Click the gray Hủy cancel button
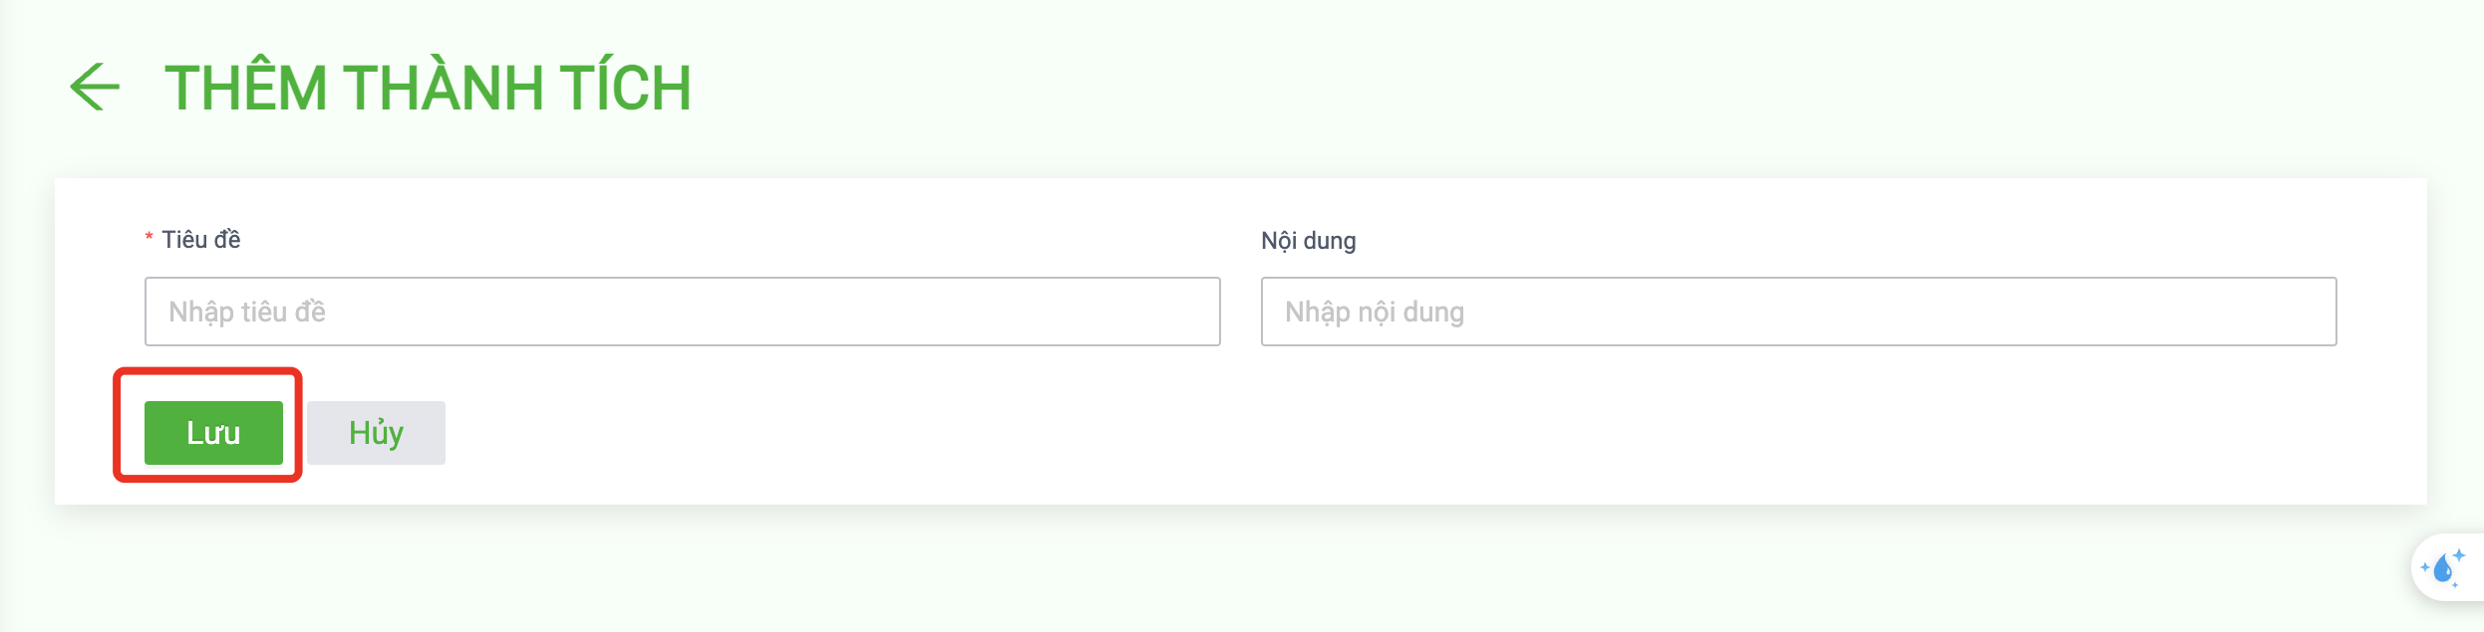Image resolution: width=2484 pixels, height=632 pixels. 376,433
